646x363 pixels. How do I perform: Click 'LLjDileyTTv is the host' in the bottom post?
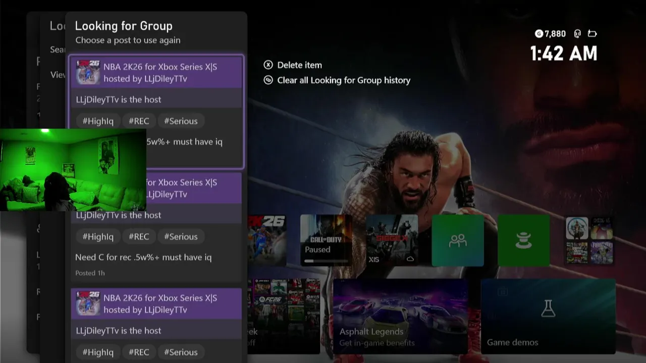119,331
